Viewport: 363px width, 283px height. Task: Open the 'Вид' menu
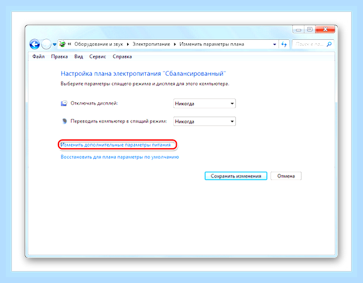click(78, 56)
